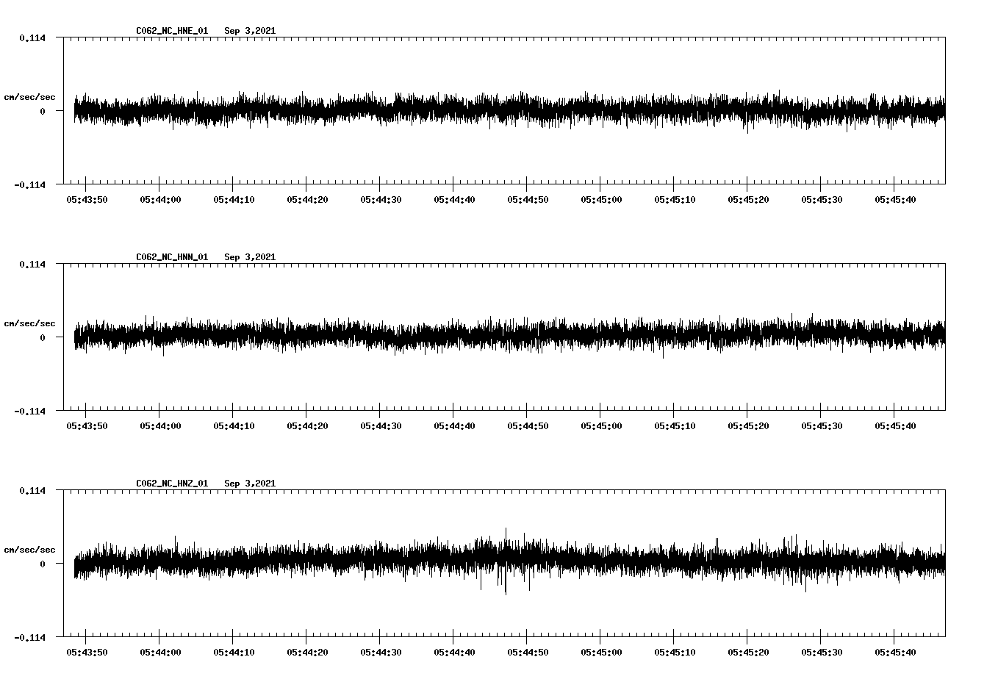The height and width of the screenshot is (679, 998).
Task: Click the zero label on the HNE axis
Action: click(43, 111)
